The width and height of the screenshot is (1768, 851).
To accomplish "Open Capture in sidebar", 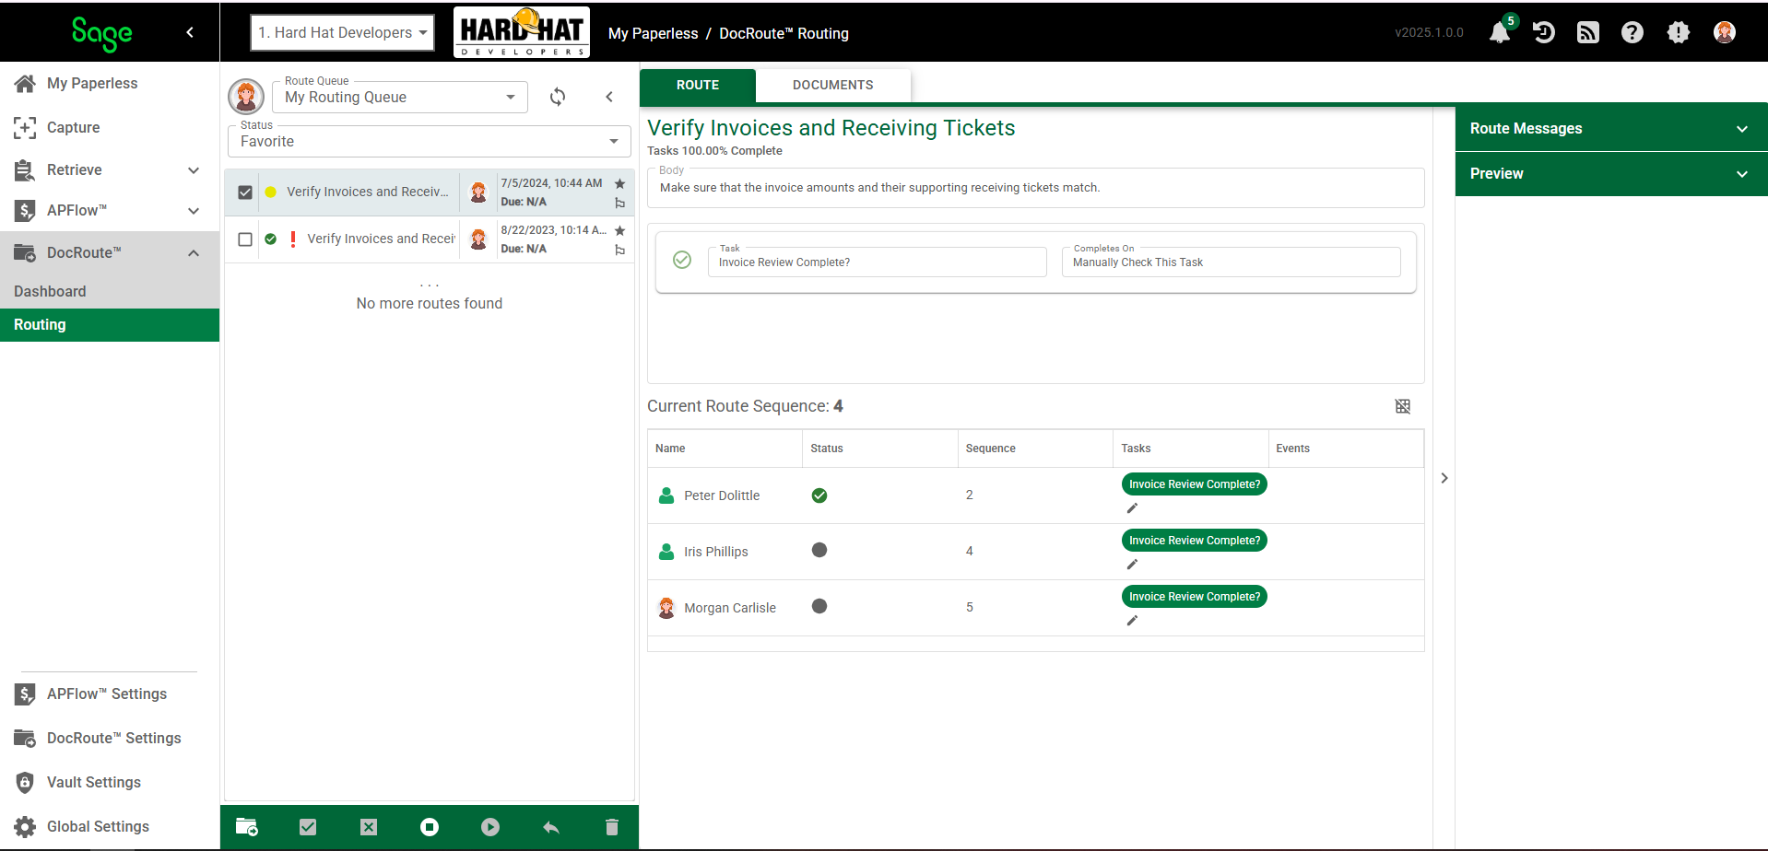I will coord(110,127).
